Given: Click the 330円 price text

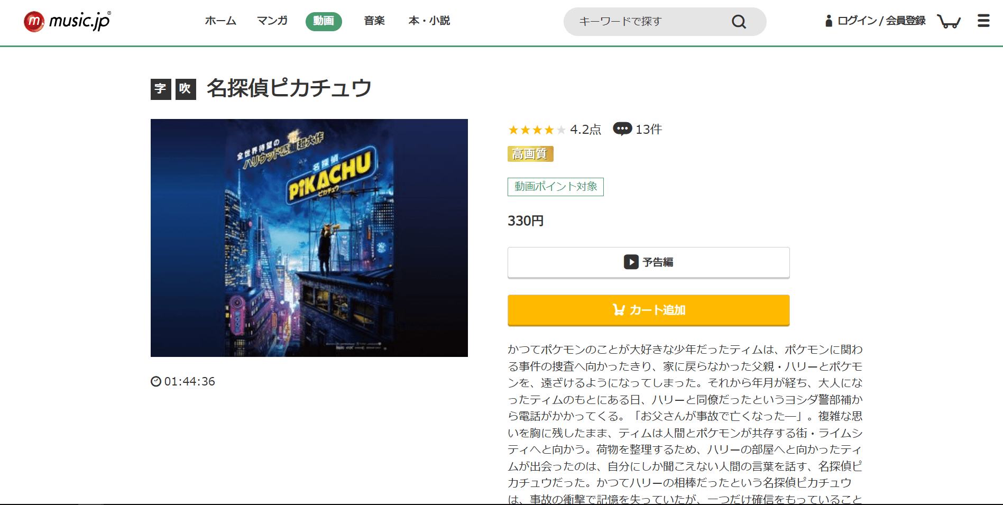Looking at the screenshot, I should (x=526, y=221).
